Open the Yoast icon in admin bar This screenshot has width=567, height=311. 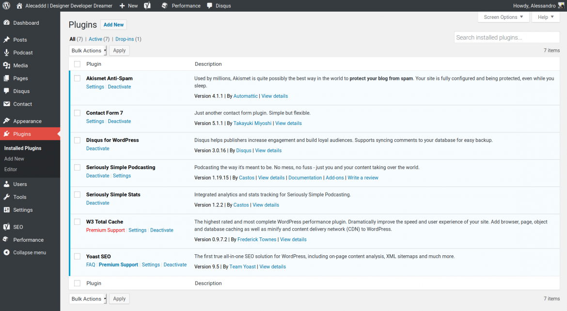pyautogui.click(x=147, y=6)
